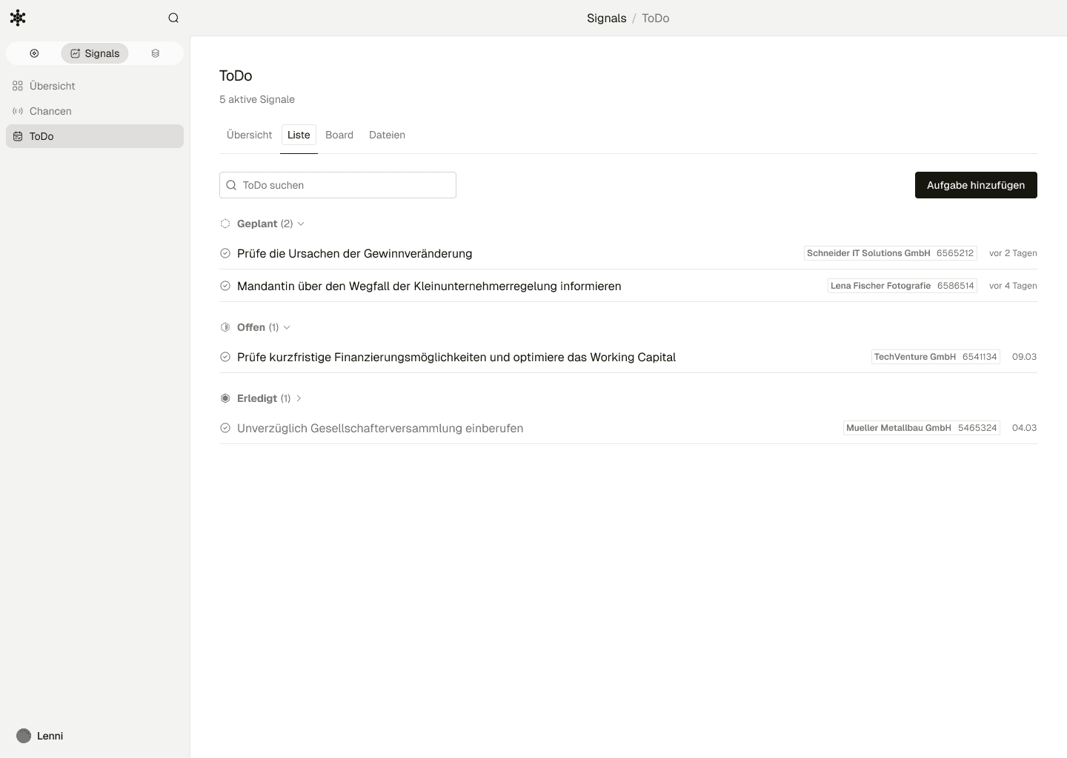Toggle Gesellschafterversammlung task checkmark
The width and height of the screenshot is (1067, 758).
pyautogui.click(x=225, y=428)
